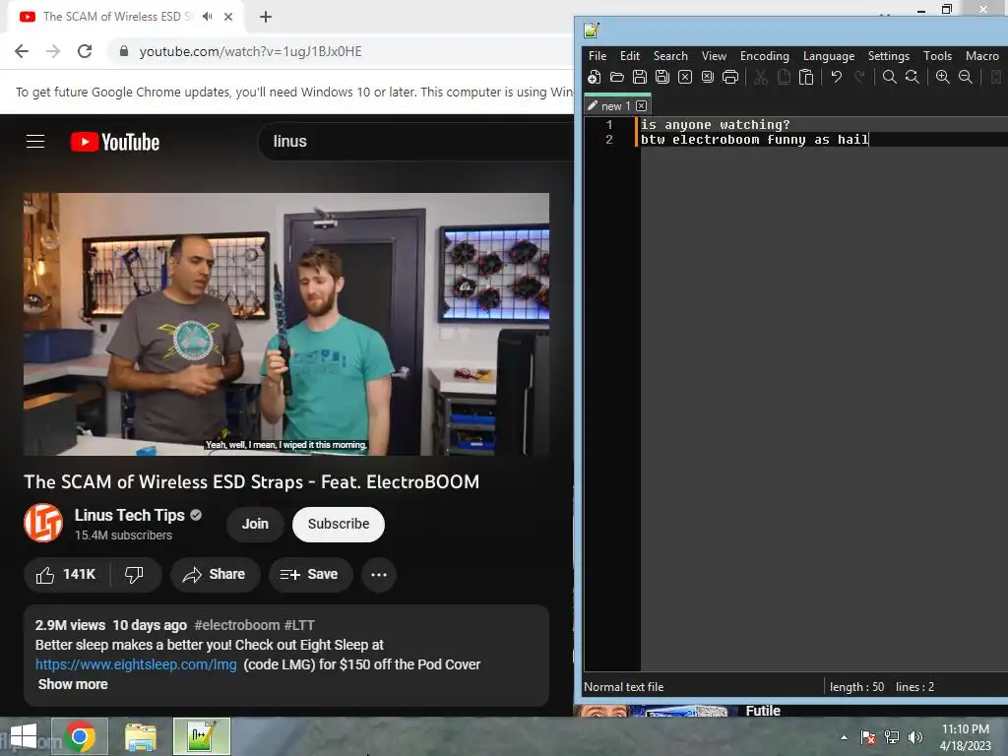Click the YouTube logo to go home

coord(115,142)
